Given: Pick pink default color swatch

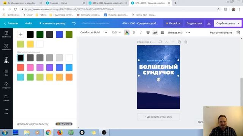Looking at the screenshot, I should [x=30, y=68].
